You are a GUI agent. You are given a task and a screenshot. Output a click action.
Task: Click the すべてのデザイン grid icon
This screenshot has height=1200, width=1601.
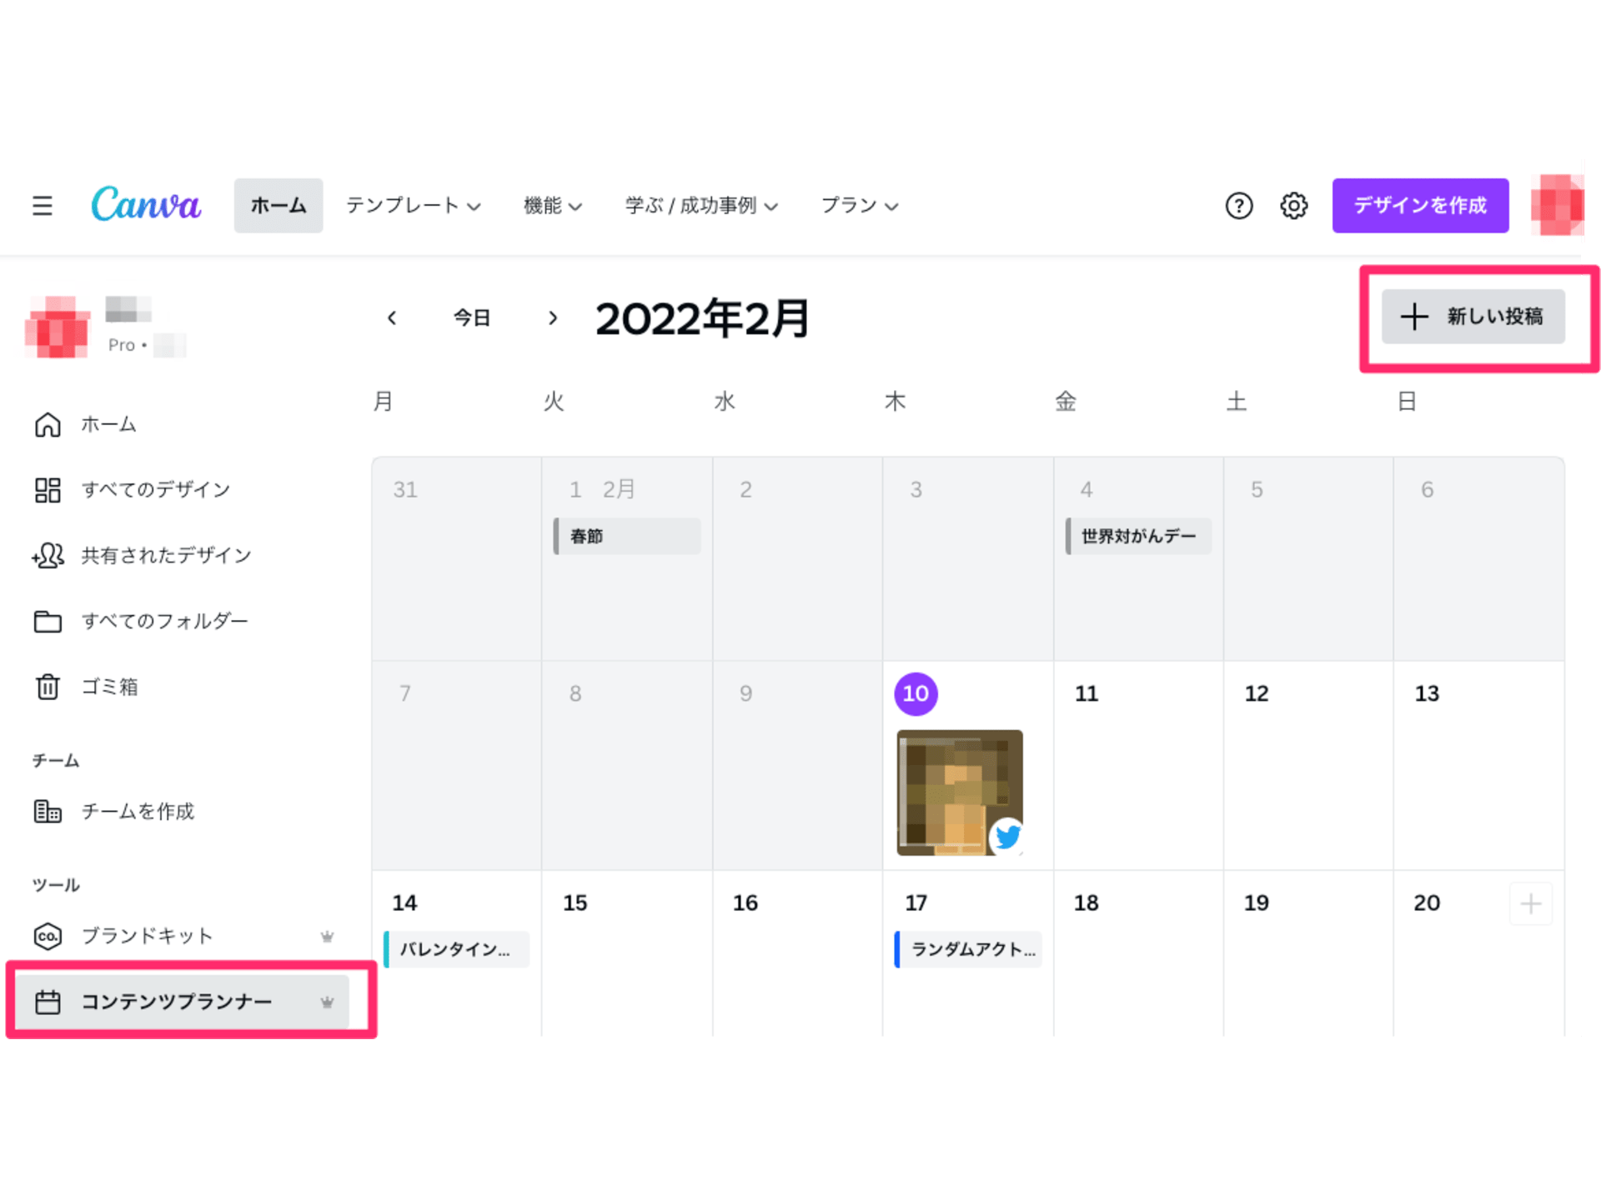click(x=48, y=490)
